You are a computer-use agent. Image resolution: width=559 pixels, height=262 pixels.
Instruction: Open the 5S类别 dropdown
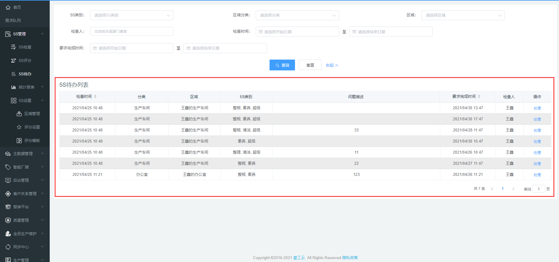pos(132,15)
